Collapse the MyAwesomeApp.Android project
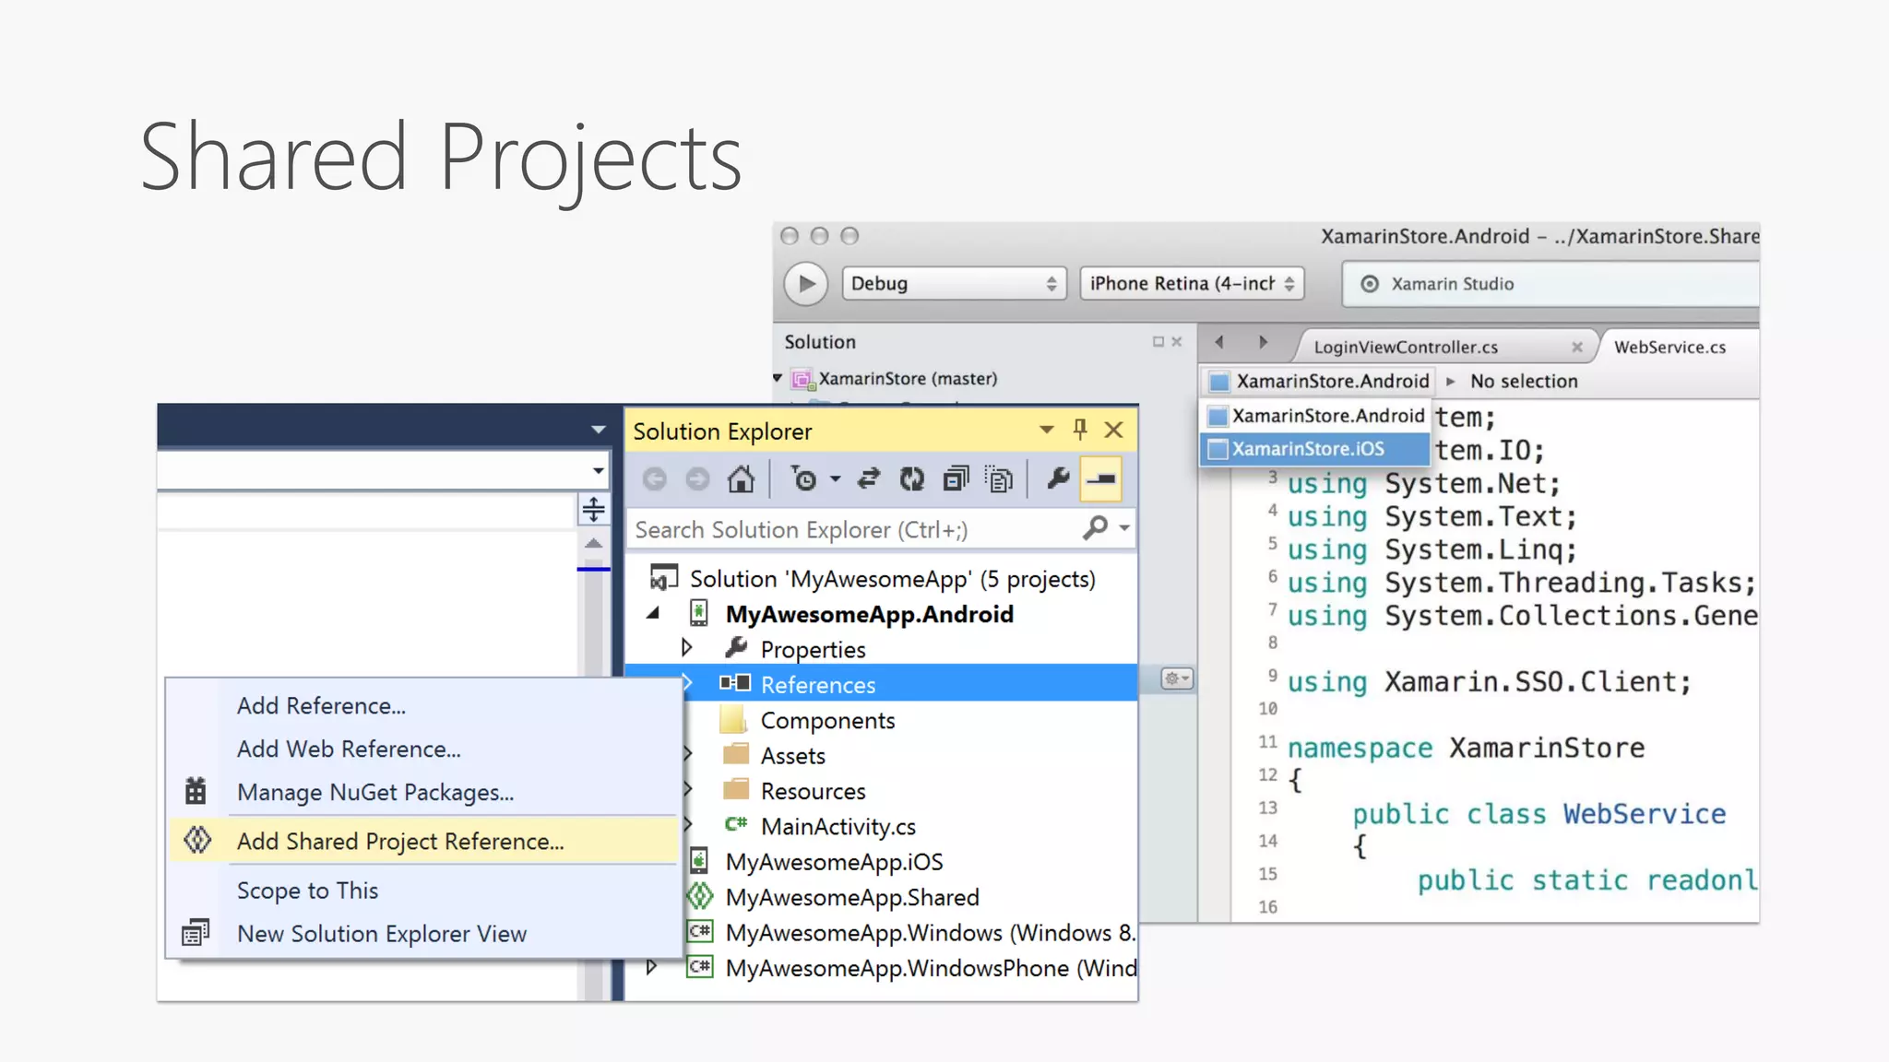Viewport: 1889px width, 1062px height. click(653, 613)
